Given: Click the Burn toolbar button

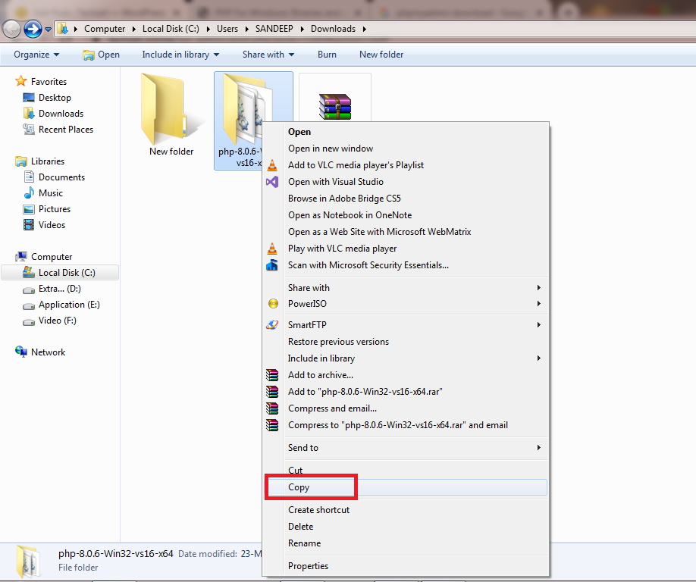Looking at the screenshot, I should [x=327, y=55].
